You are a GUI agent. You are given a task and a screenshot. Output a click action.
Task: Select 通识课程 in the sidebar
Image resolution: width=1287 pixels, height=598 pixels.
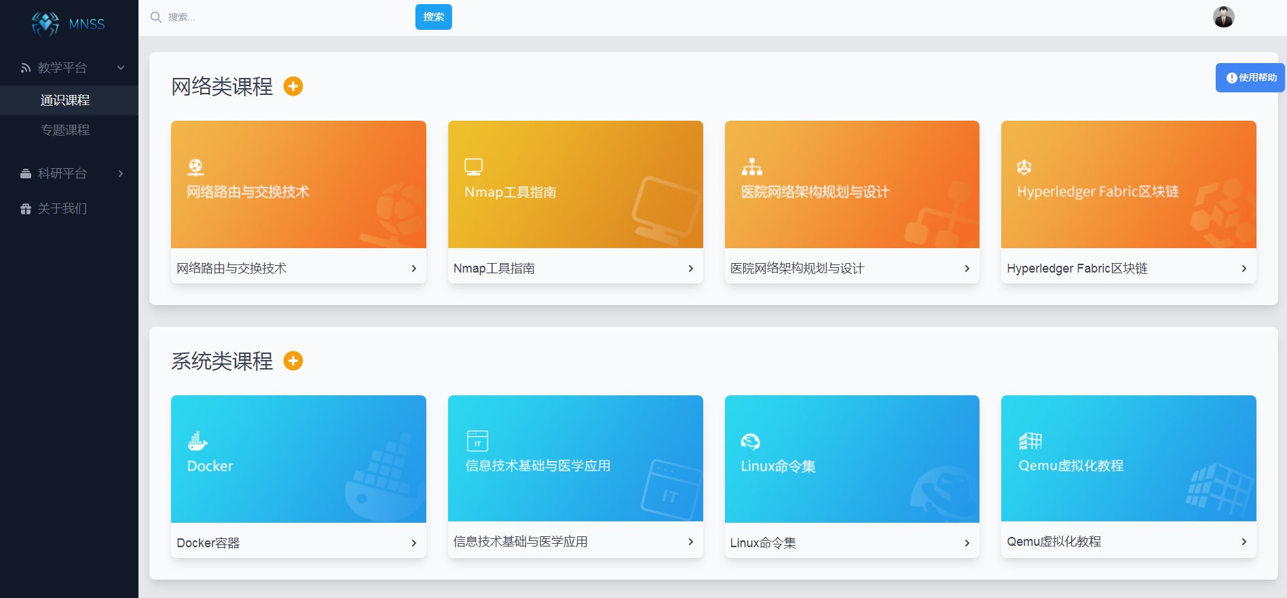(65, 100)
